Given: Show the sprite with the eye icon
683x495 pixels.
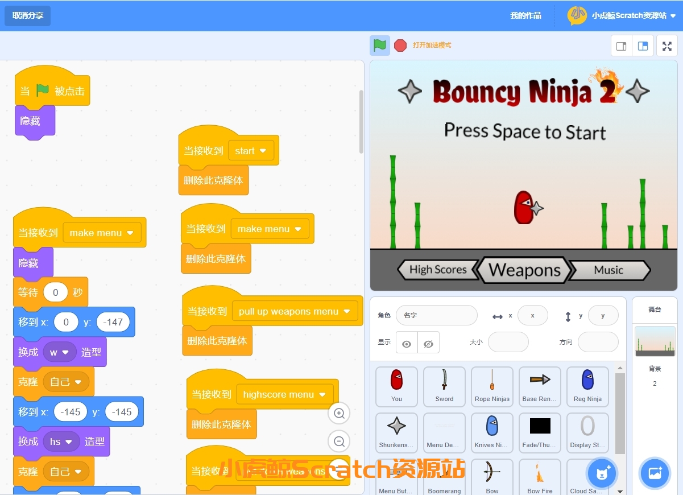Looking at the screenshot, I should 407,343.
